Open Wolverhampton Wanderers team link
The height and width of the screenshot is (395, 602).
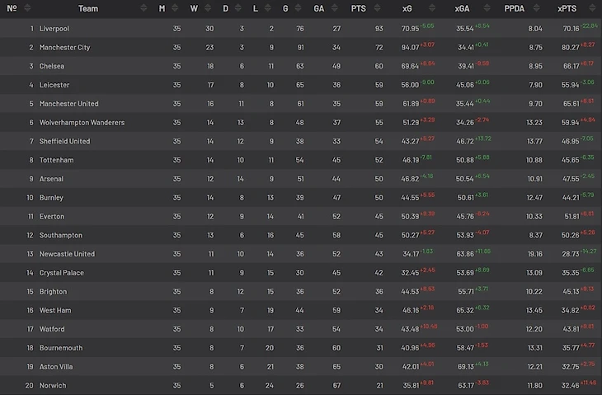pos(82,123)
